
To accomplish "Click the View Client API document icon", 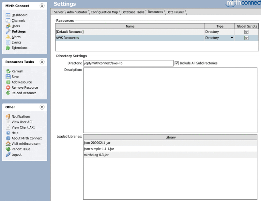I will tap(8, 127).
